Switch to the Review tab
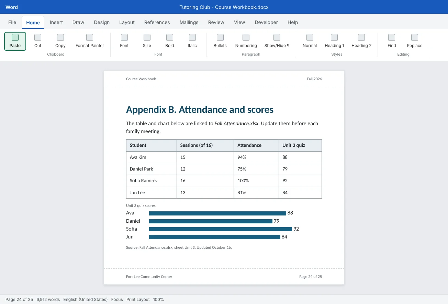 pos(216,22)
